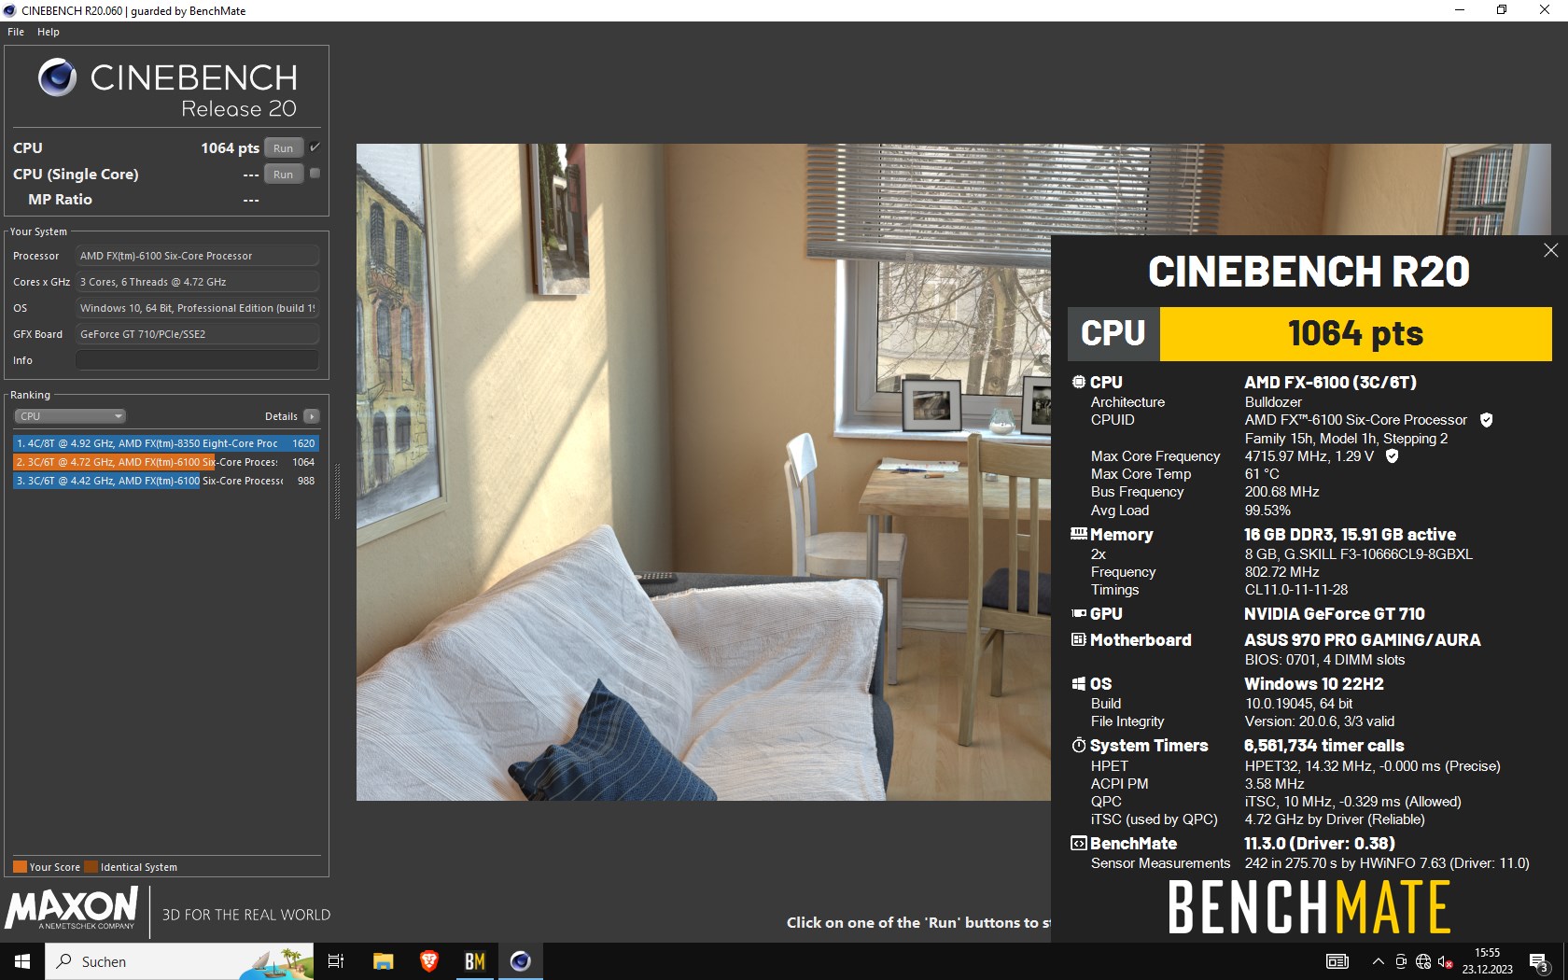Viewport: 1568px width, 980px height.
Task: Click the rendered room image
Action: pos(704,471)
